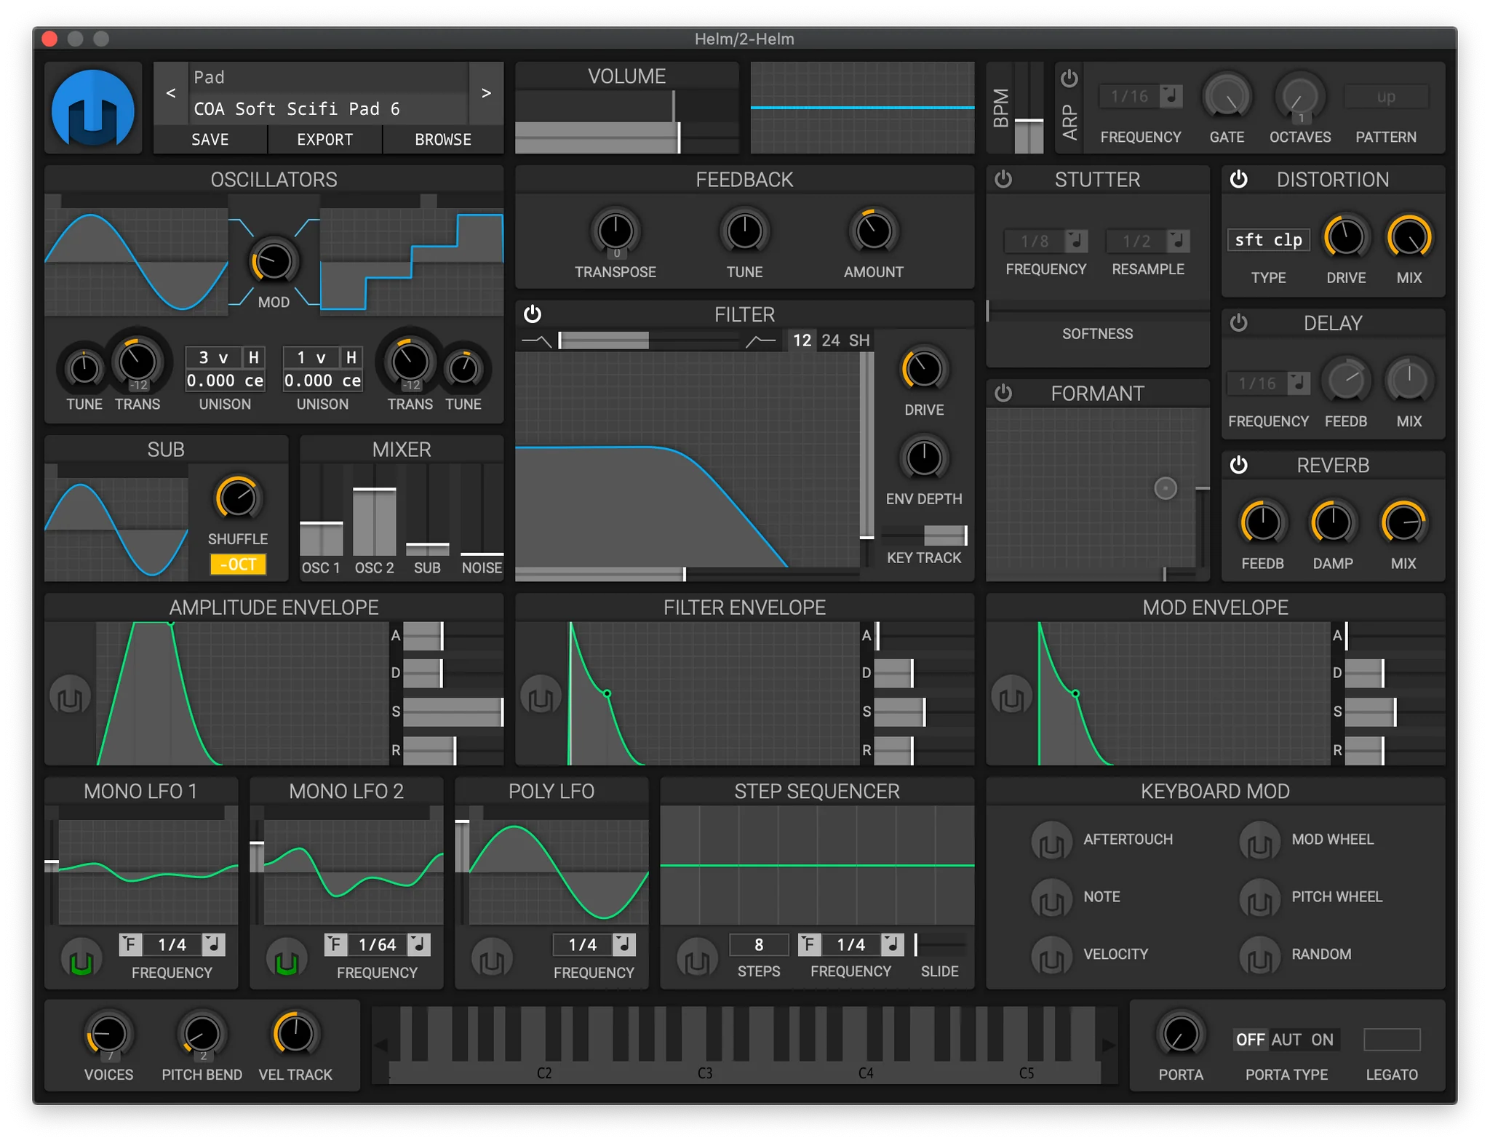The height and width of the screenshot is (1143, 1490).
Task: Click the Aftertouch modulation source icon
Action: coord(1051,840)
